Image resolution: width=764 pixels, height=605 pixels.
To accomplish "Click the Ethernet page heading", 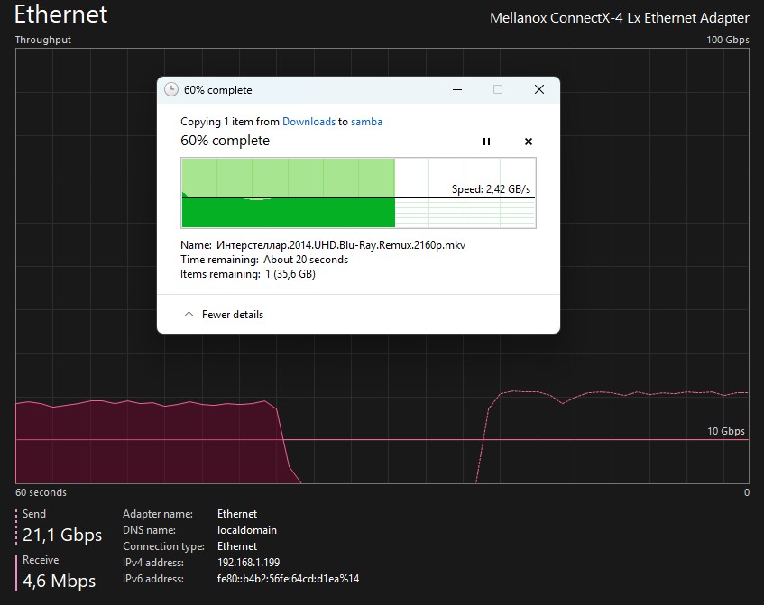I will point(61,14).
